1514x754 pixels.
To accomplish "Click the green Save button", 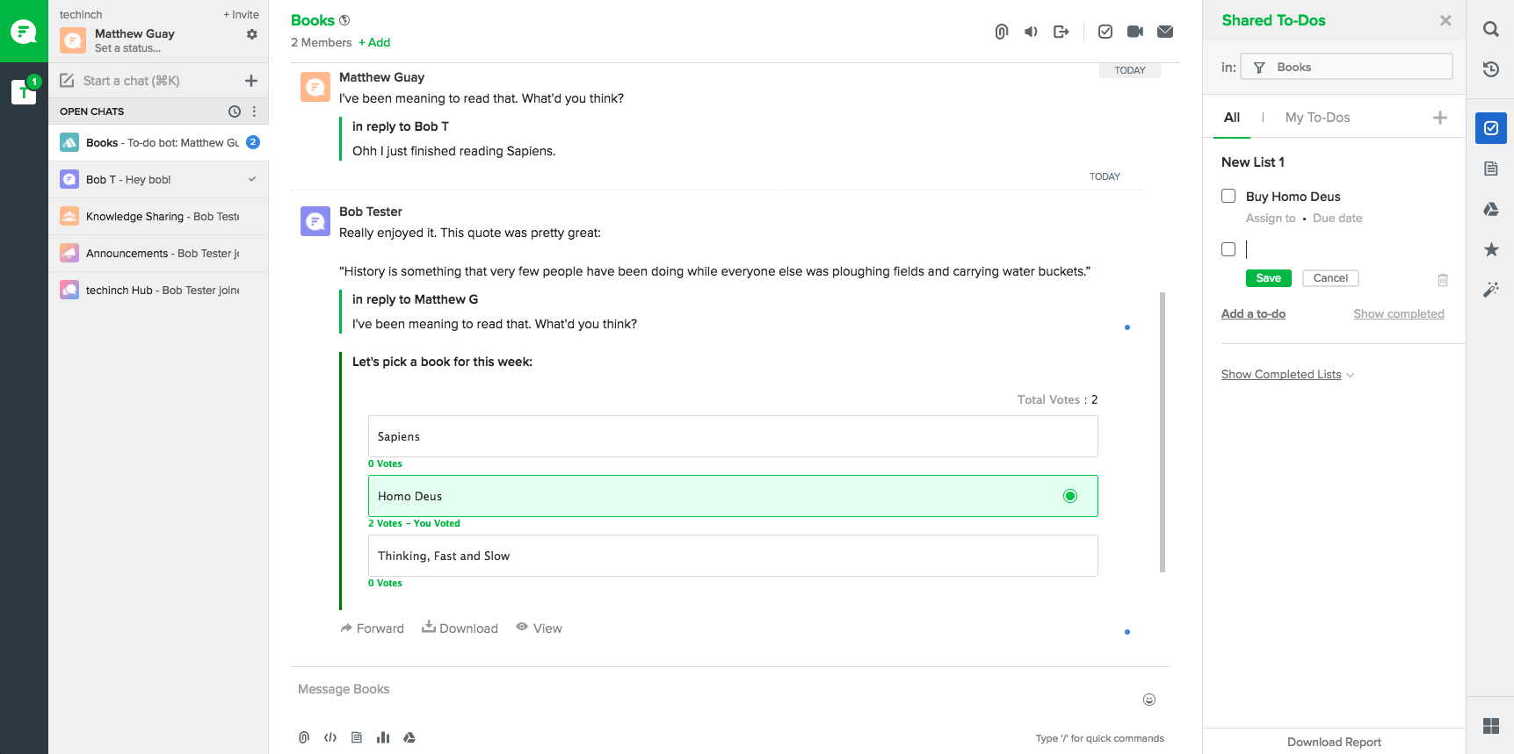I will pyautogui.click(x=1268, y=278).
